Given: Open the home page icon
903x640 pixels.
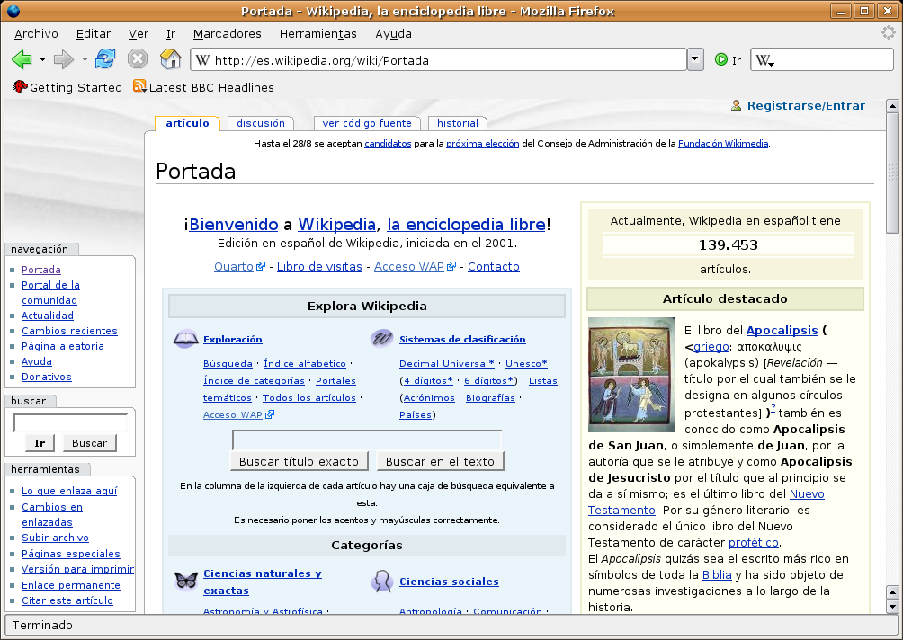Looking at the screenshot, I should [x=171, y=58].
